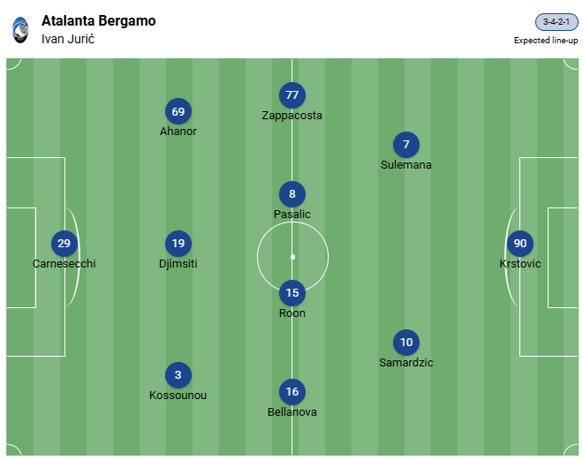The height and width of the screenshot is (460, 583).
Task: Click Samardzic's number 10 circle
Action: [x=406, y=343]
